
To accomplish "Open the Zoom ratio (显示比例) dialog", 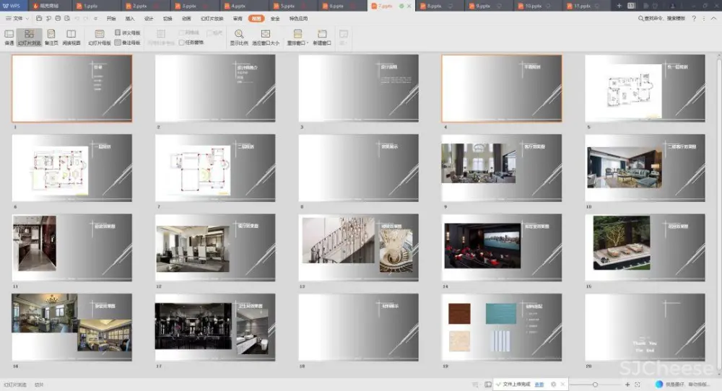I will (239, 37).
